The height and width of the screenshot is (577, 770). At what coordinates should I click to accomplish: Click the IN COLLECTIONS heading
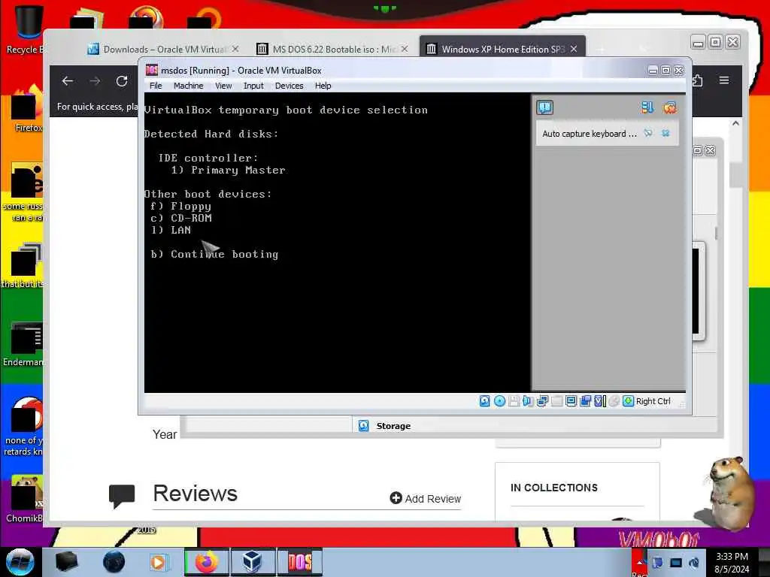[554, 488]
